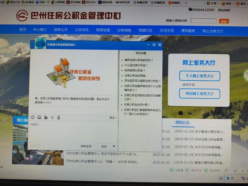Open 中心简介 menu
This screenshot has width=248, height=186.
click(x=40, y=29)
